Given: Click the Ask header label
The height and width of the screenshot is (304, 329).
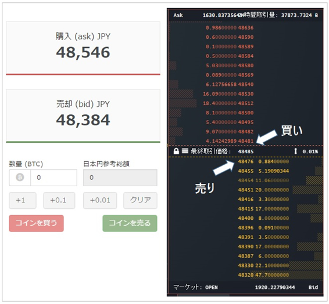Looking at the screenshot, I should 178,15.
